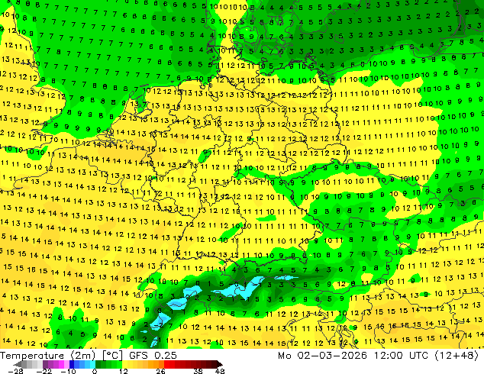
Task: Click the '-22' legend scale label
Action: 44,371
